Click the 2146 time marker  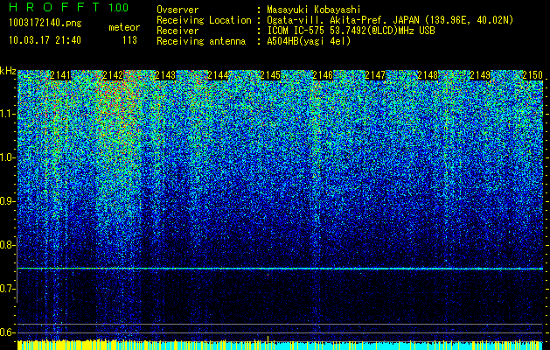click(323, 75)
